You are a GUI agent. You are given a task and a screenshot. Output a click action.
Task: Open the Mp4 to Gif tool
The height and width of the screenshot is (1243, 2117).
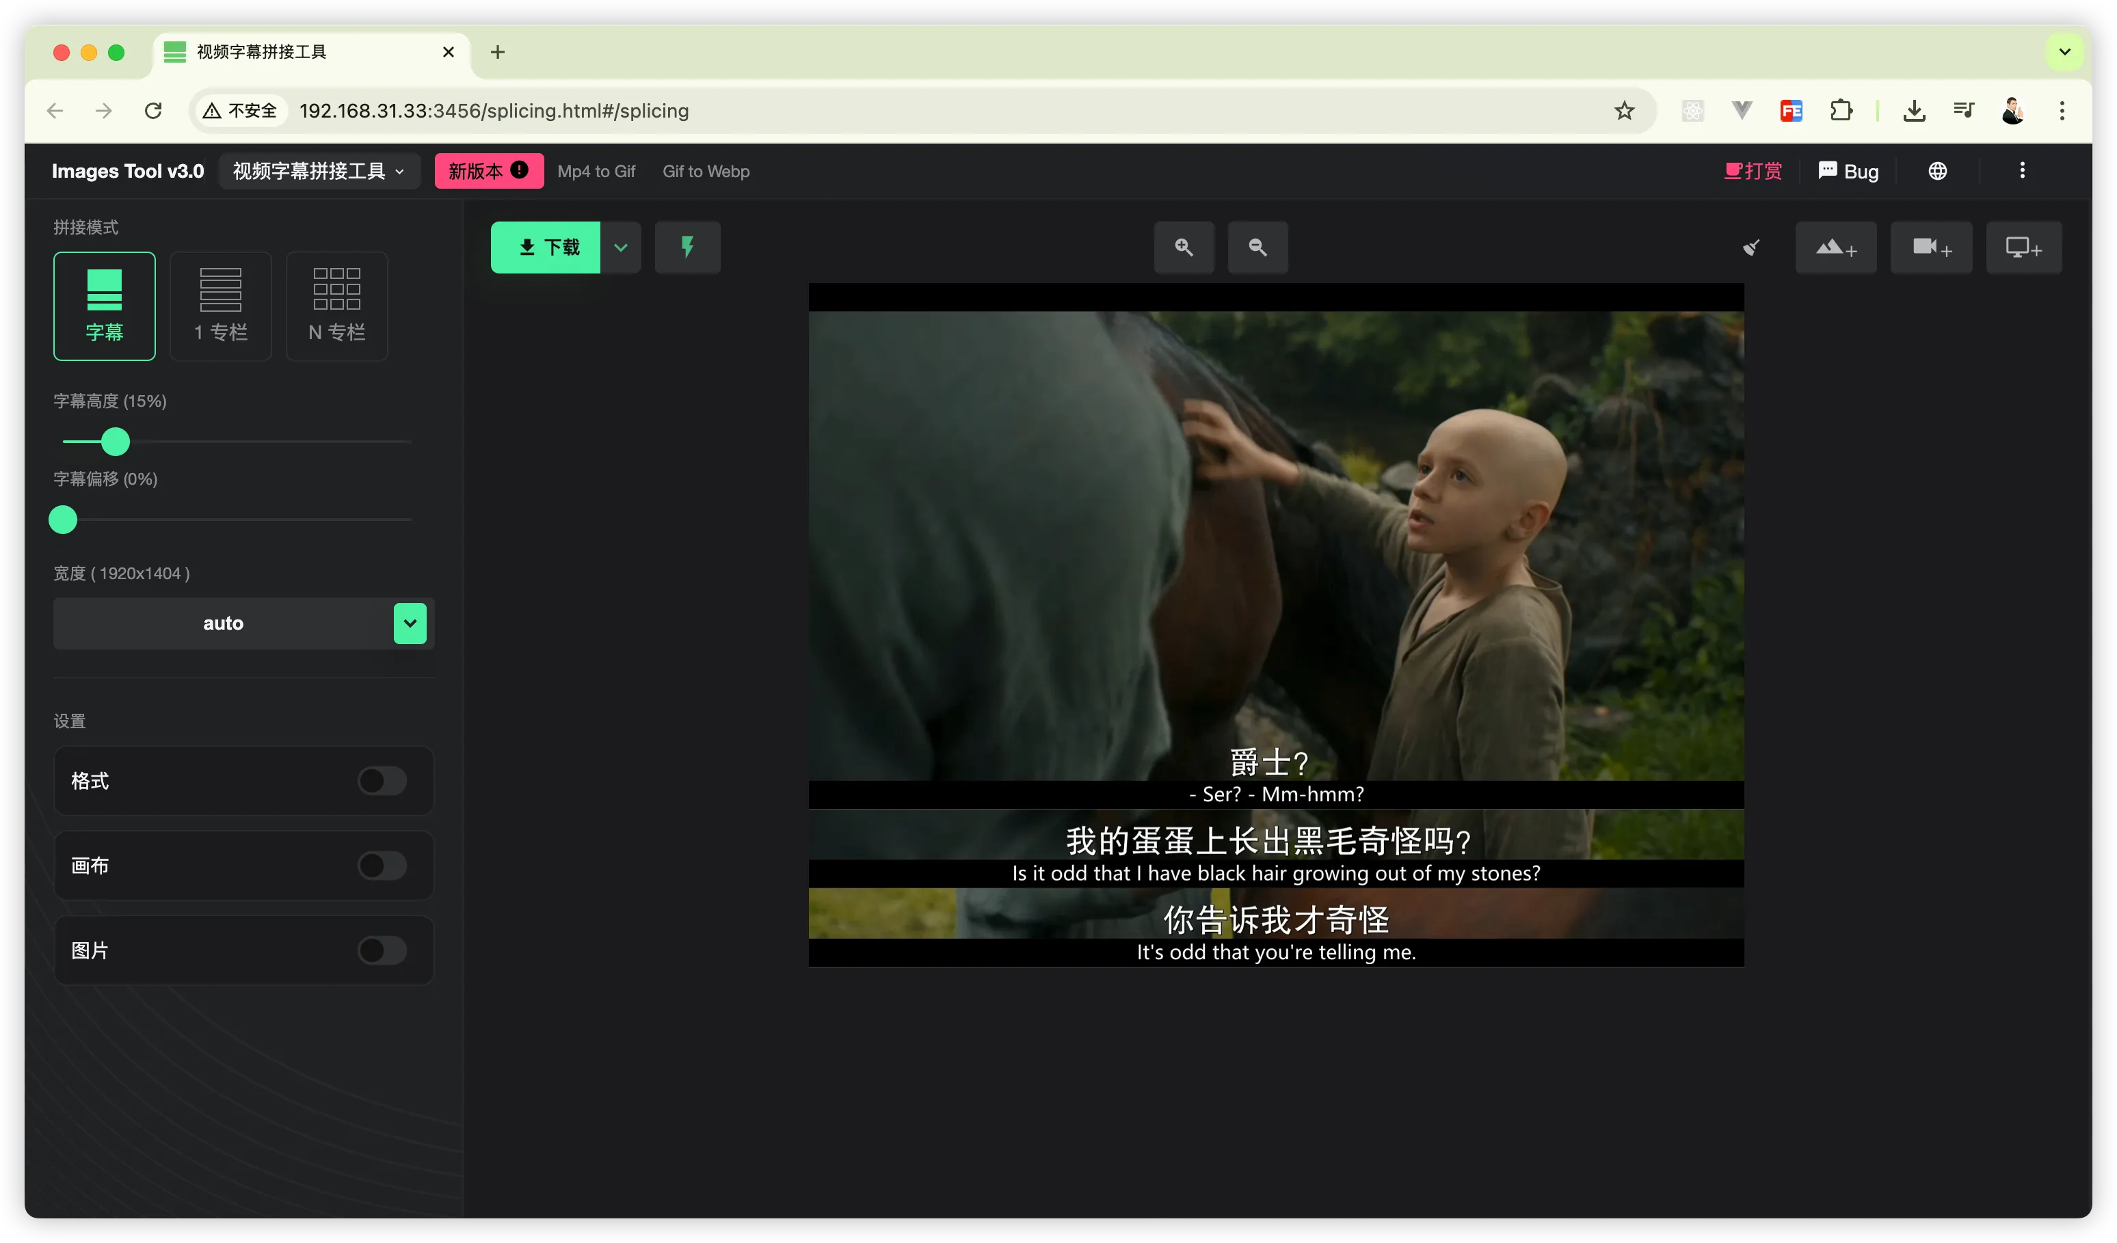coord(596,172)
